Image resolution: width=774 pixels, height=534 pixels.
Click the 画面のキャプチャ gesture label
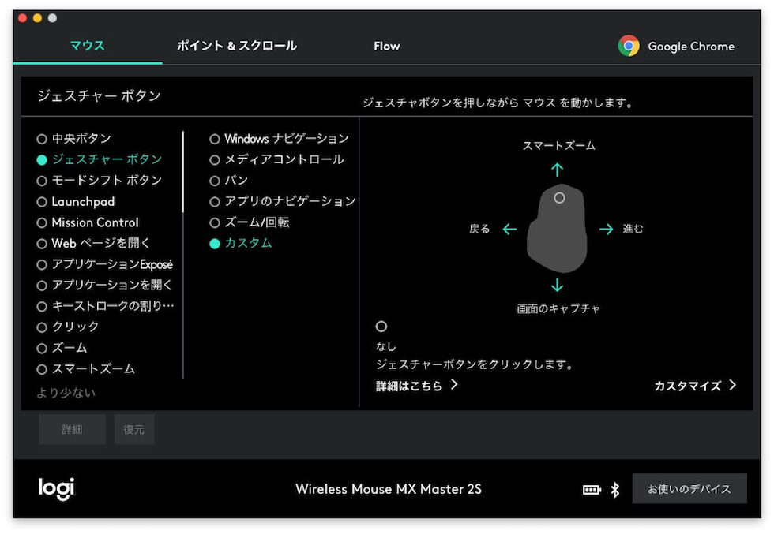558,308
